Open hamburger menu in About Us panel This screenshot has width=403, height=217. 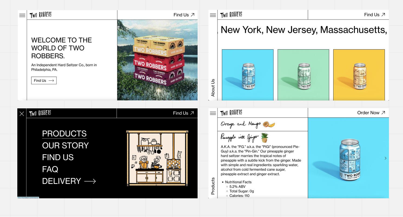213,15
